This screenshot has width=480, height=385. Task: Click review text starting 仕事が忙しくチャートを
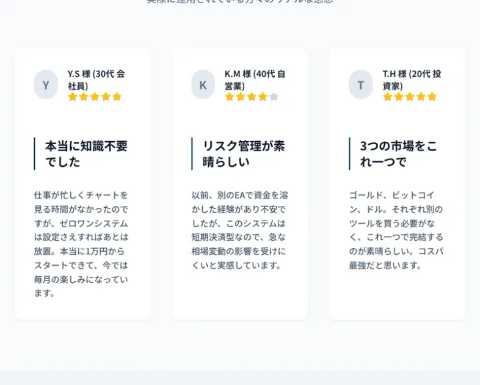[81, 244]
